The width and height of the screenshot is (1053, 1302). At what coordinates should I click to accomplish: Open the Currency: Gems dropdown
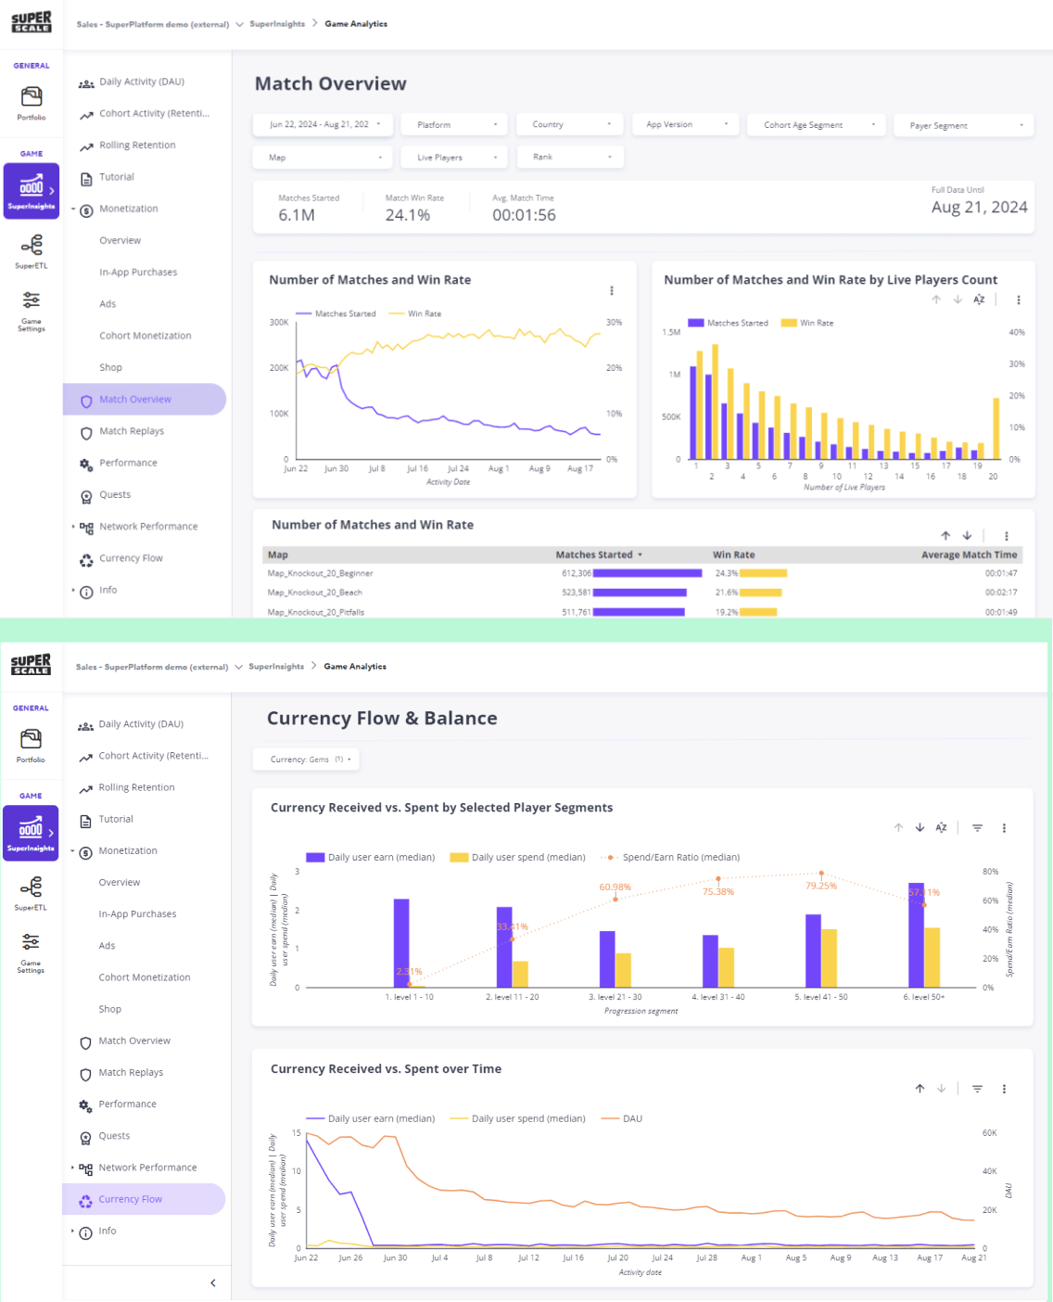coord(306,759)
